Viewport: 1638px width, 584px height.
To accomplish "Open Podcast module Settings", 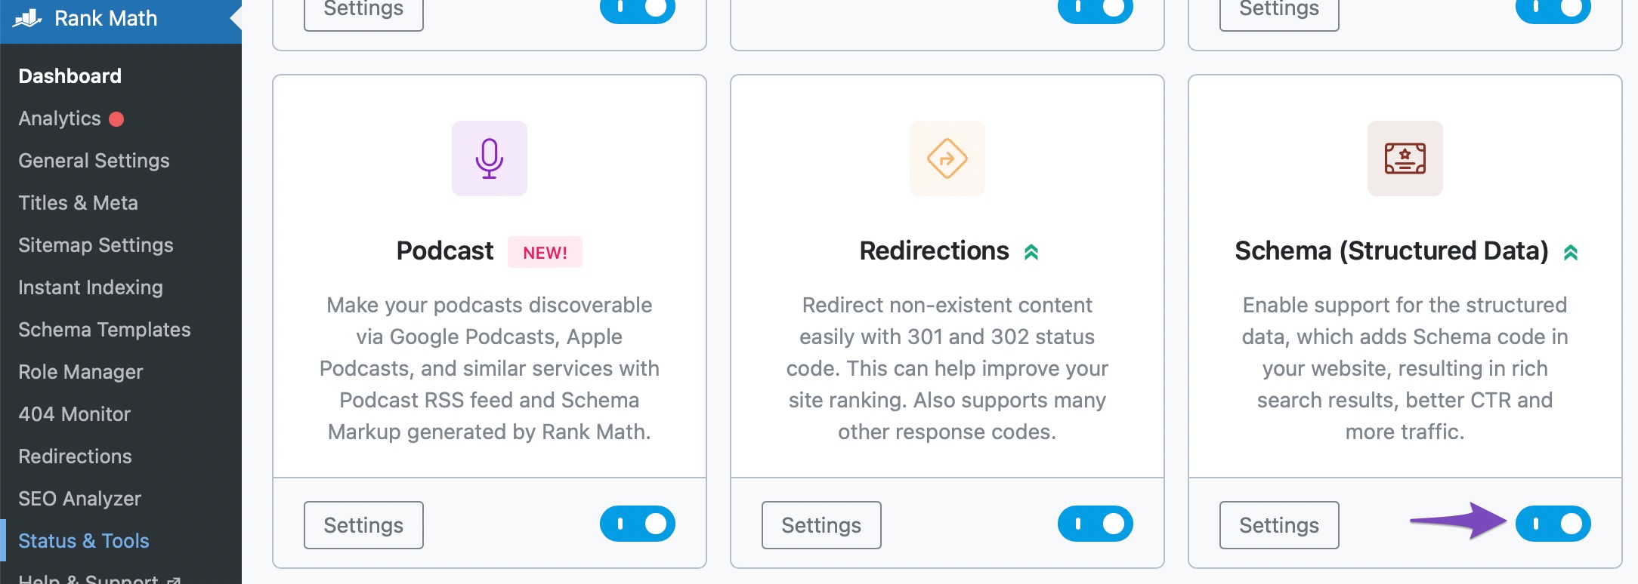I will click(363, 525).
